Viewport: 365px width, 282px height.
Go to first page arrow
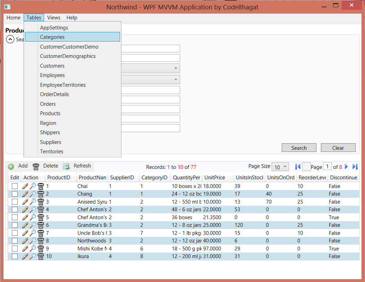tap(297, 167)
